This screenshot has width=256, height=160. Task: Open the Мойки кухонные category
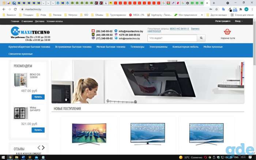pos(213,47)
